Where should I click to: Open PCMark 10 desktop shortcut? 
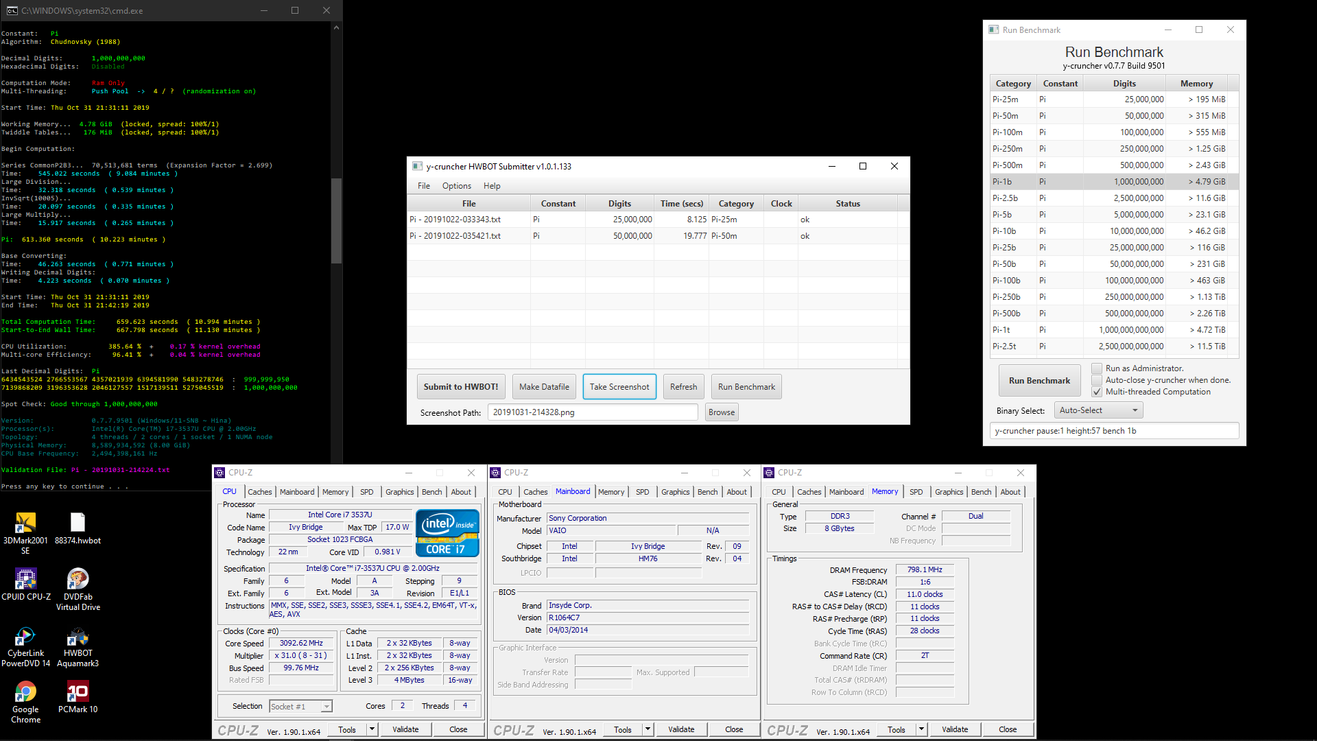(x=78, y=696)
